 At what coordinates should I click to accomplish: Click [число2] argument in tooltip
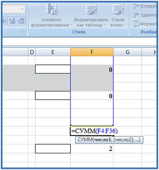123,140
